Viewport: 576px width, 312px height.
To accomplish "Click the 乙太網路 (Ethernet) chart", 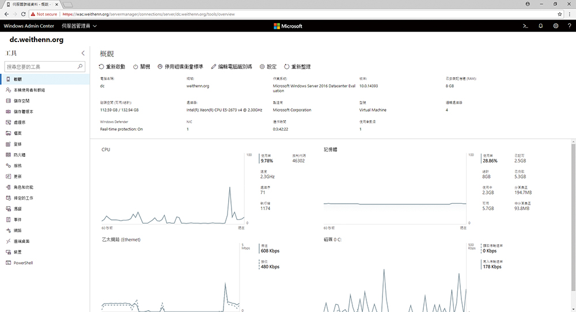I will point(171,277).
